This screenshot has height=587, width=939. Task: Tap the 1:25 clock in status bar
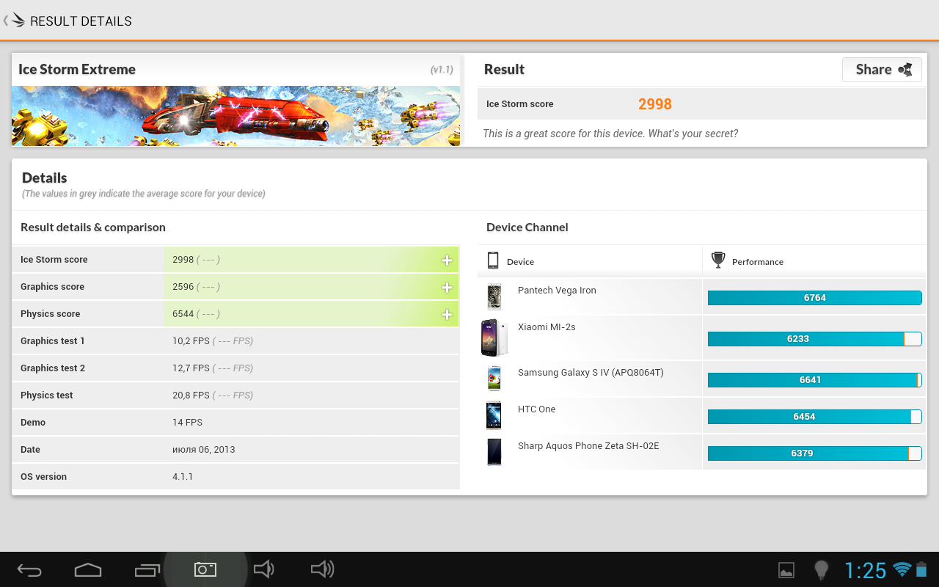pyautogui.click(x=866, y=570)
